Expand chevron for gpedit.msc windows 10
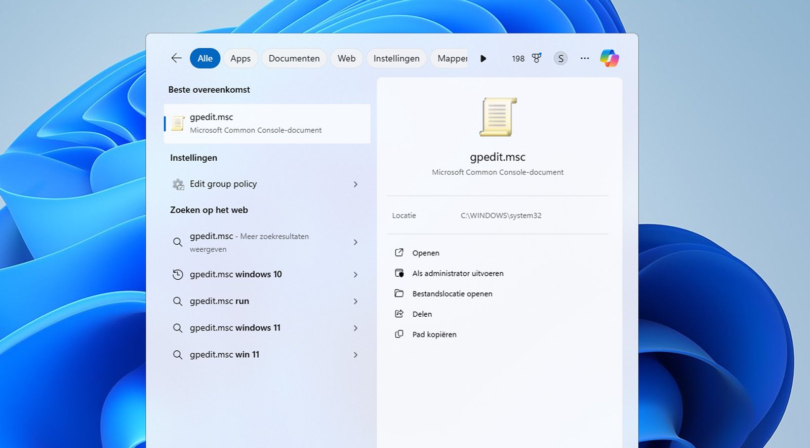This screenshot has width=810, height=448. click(x=355, y=274)
